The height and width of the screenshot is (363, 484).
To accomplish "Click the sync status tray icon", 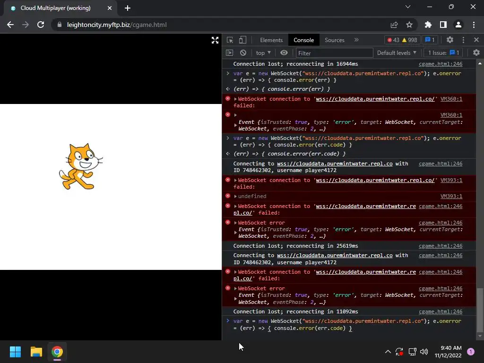I will [x=399, y=352].
